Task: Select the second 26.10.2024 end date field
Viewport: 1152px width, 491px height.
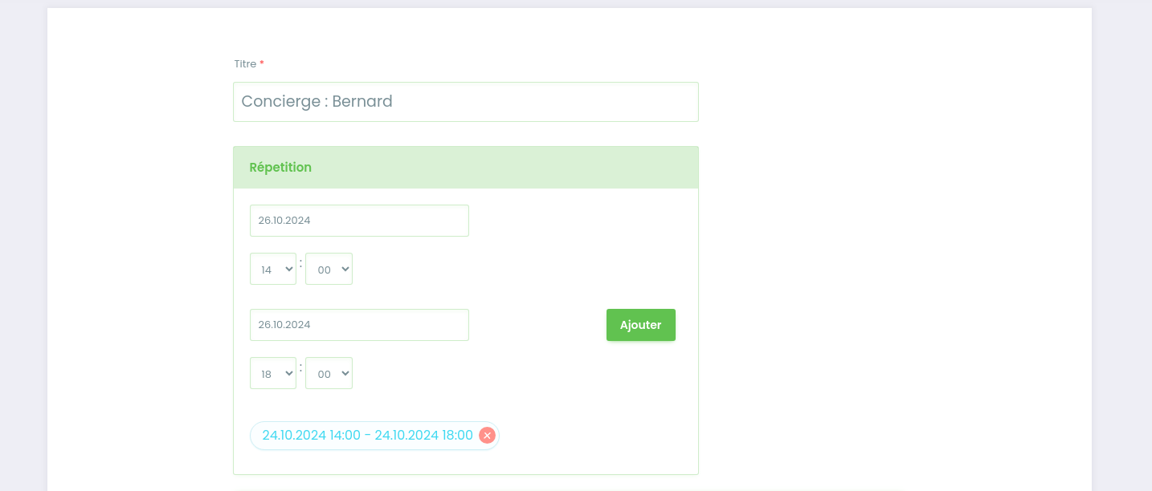Action: point(359,325)
